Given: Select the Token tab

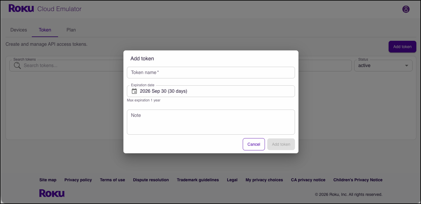Looking at the screenshot, I should (45, 30).
